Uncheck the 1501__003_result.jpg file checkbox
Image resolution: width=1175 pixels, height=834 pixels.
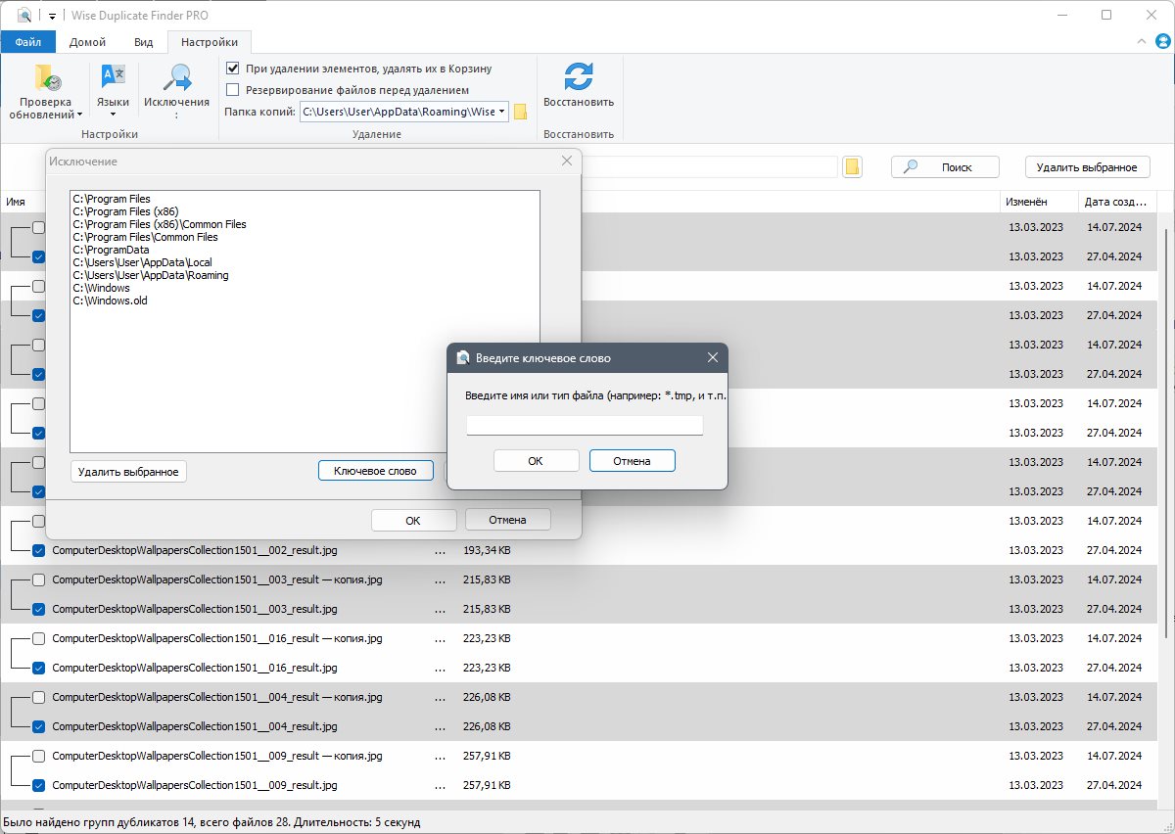[38, 609]
